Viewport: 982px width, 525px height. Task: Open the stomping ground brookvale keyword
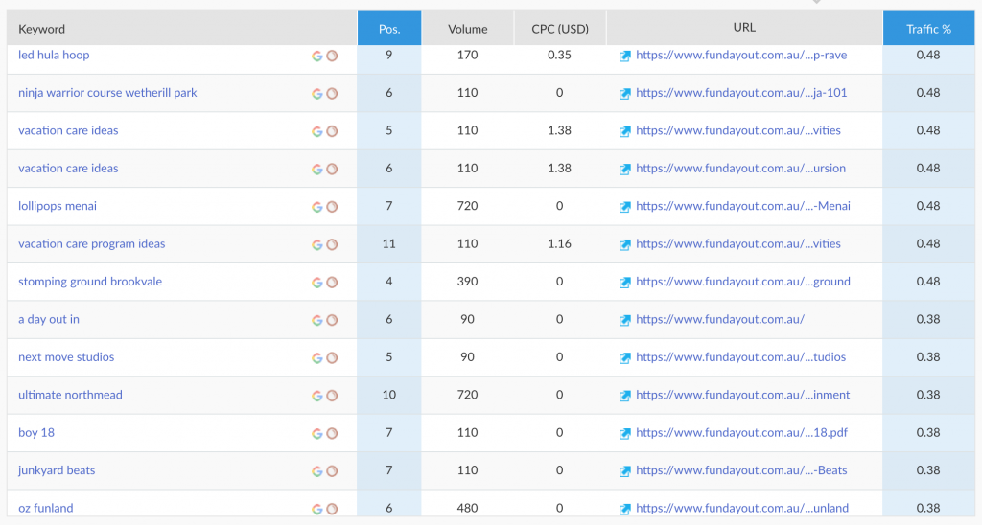pos(89,282)
